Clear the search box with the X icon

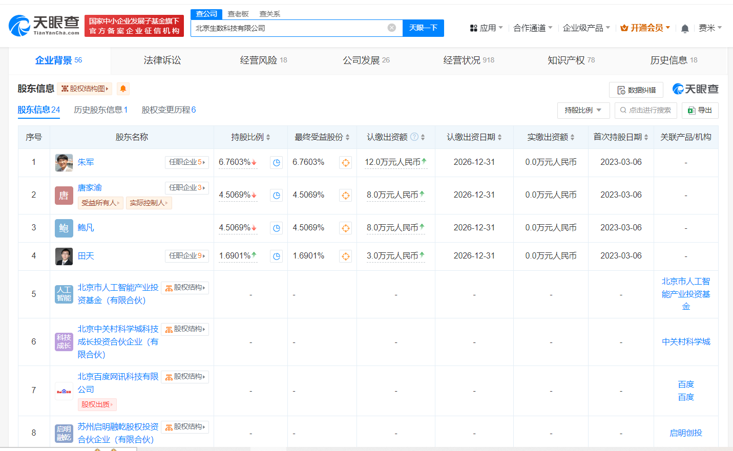tap(392, 28)
